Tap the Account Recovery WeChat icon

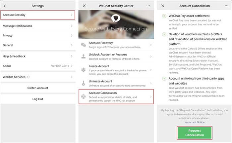coord(84,45)
